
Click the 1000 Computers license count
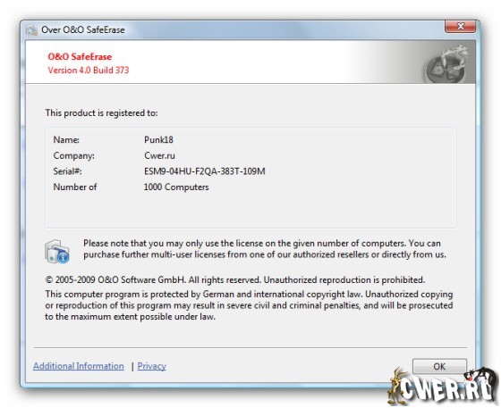(176, 187)
